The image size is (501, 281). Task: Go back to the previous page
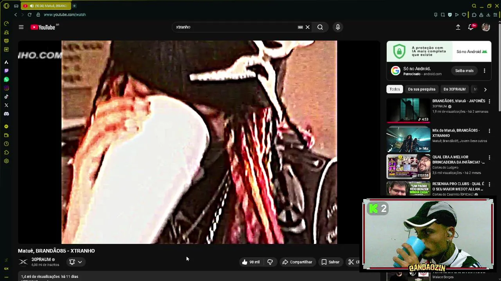(16, 14)
